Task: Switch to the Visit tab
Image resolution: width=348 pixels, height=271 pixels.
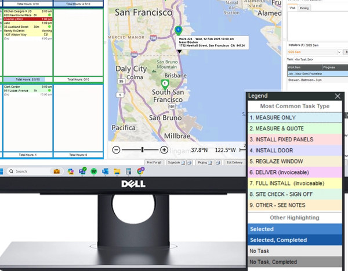Action: pyautogui.click(x=292, y=8)
